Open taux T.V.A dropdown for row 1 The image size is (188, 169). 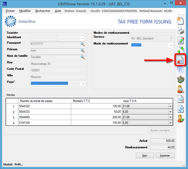click(171, 106)
